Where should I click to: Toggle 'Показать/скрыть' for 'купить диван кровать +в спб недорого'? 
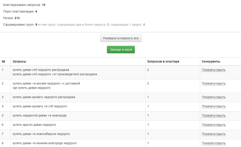(214, 106)
